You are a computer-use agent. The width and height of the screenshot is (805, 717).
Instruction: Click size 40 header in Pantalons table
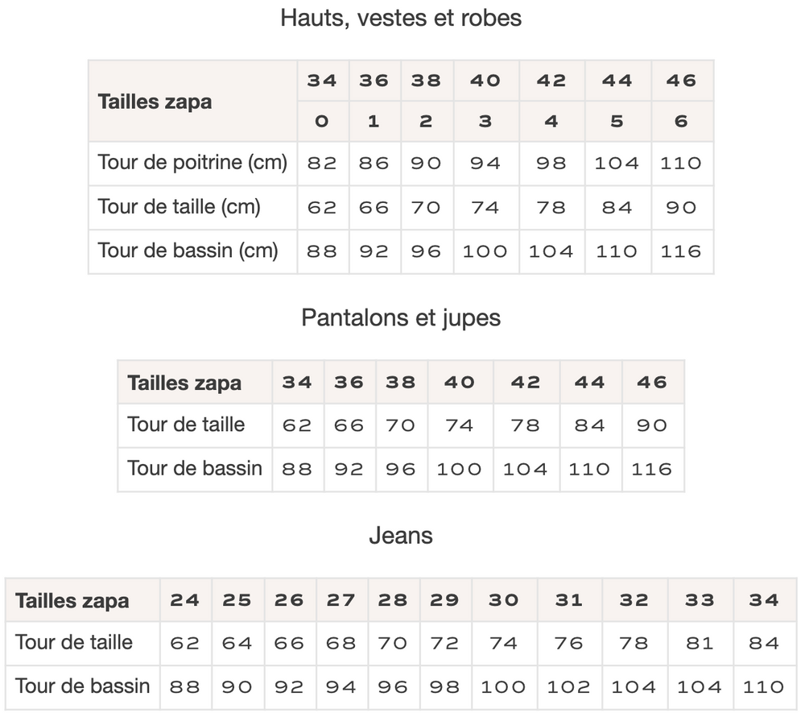[x=460, y=382]
